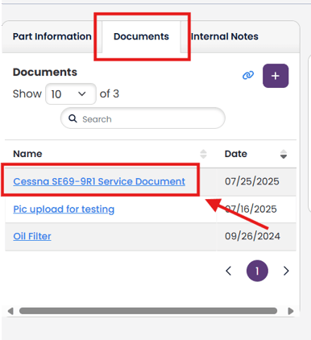Image resolution: width=311 pixels, height=340 pixels.
Task: Open the Cessna SE69-9R1 Service Document link
Action: coord(99,181)
